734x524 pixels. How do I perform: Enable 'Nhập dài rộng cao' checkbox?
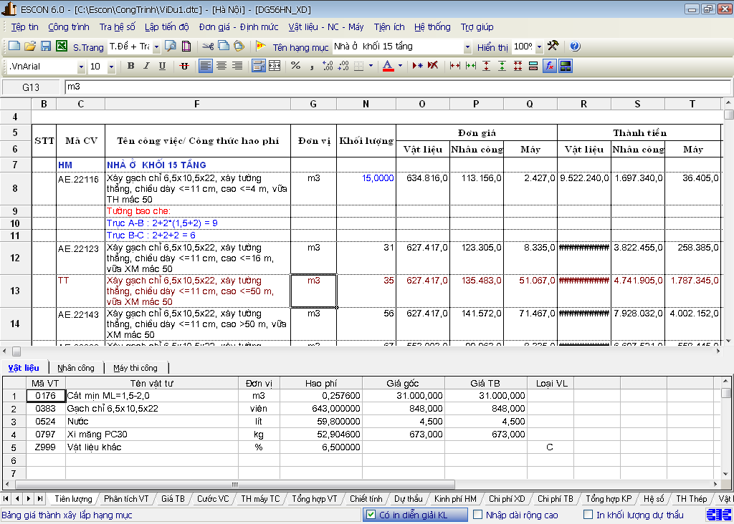477,514
